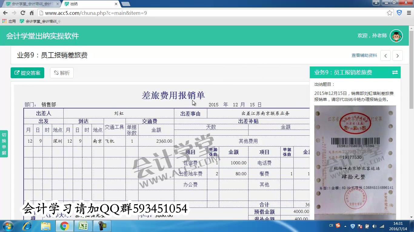Click the page heading 业务9：员工报销差旅费
The image size is (414, 232).
[52, 55]
